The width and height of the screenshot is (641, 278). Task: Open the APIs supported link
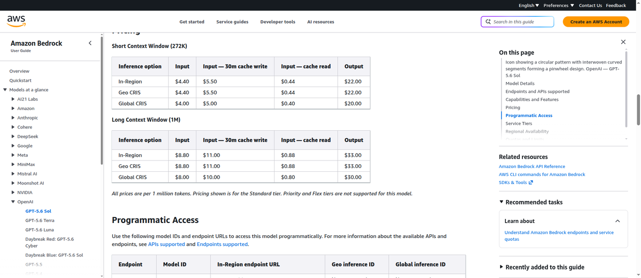coord(167,244)
